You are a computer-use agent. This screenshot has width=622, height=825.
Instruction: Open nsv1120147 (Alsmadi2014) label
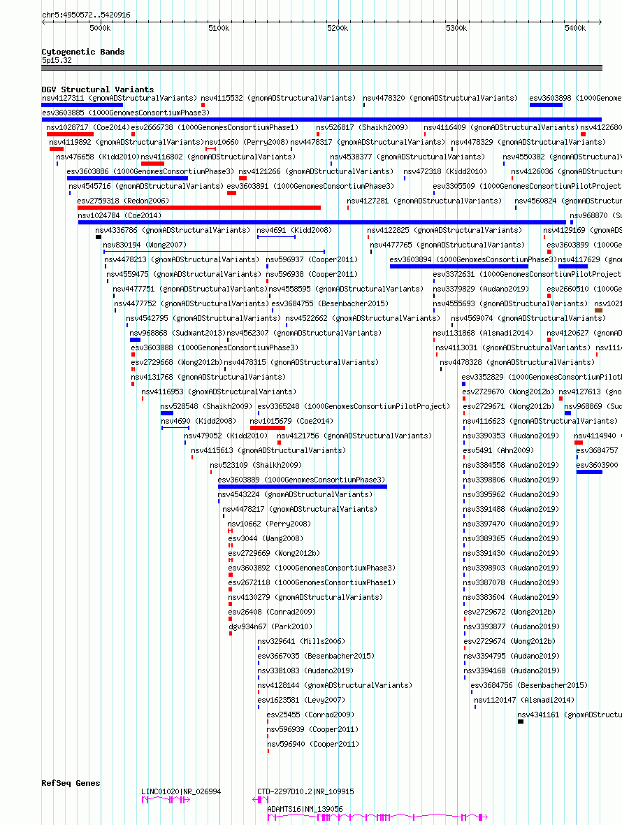(524, 700)
